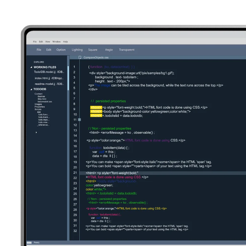Select todomodel.css in the project tree
Screen dimensions: 246x246
[x=45, y=101]
